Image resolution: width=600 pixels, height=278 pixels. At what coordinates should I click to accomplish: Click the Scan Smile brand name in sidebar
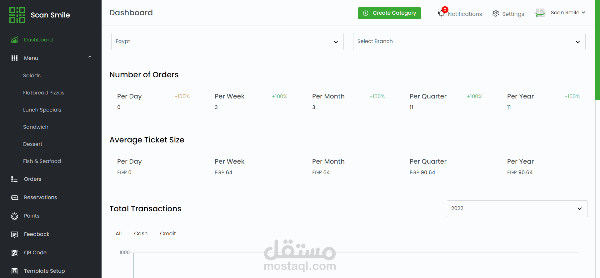point(50,15)
